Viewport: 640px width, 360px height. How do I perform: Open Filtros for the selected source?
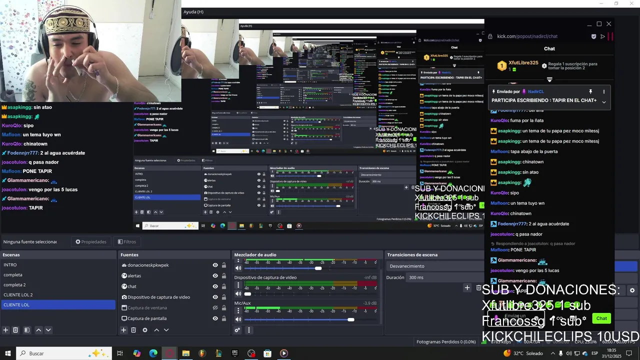pos(127,241)
